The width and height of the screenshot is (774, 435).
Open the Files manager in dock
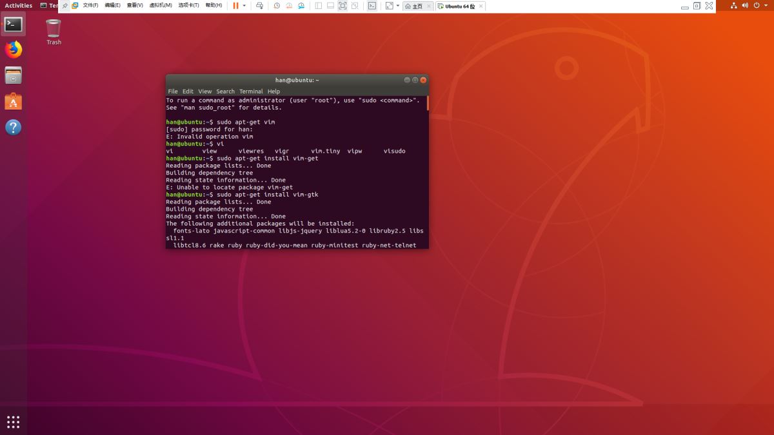click(14, 75)
